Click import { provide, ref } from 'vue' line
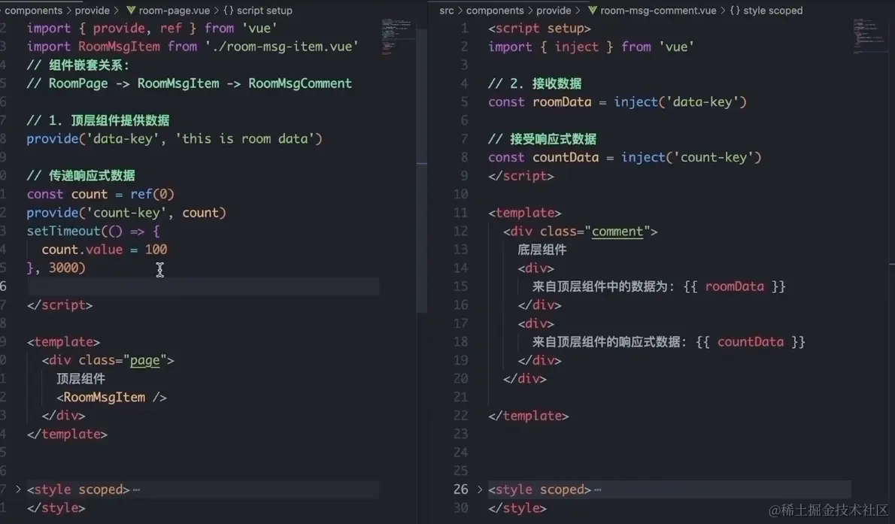The height and width of the screenshot is (524, 895). click(152, 28)
